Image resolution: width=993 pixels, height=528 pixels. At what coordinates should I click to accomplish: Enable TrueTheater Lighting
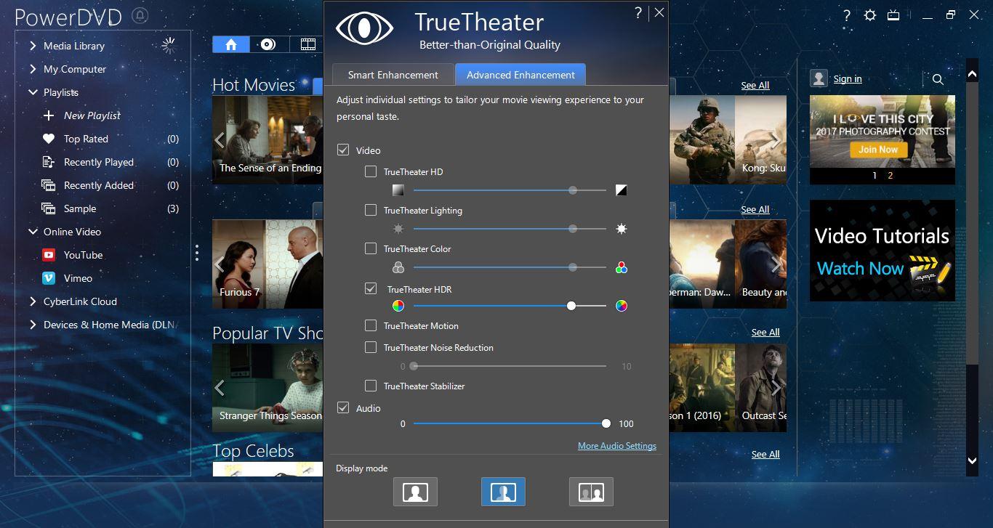[x=371, y=211]
